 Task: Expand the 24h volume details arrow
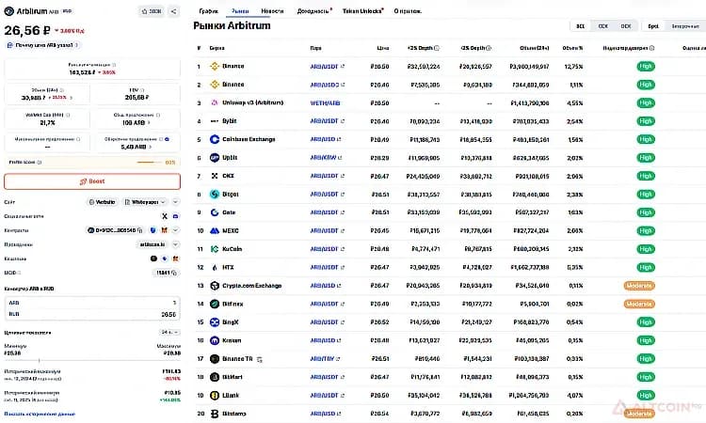71,98
